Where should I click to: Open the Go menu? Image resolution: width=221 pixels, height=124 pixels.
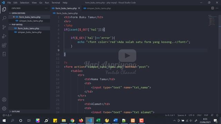point(41,3)
